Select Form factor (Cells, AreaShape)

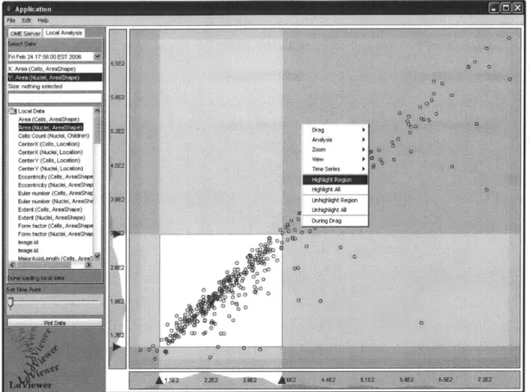coord(55,226)
